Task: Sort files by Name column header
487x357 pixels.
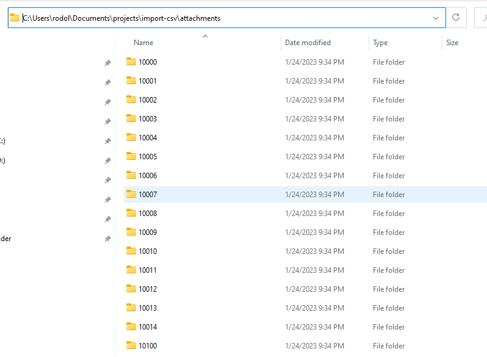Action: [x=143, y=43]
